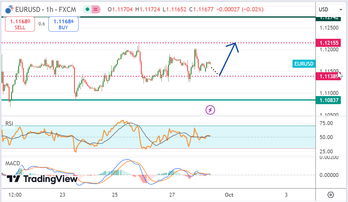Viewport: 348px width, 202px height.
Task: Click the 0.6 spread value
Action: pos(42,24)
